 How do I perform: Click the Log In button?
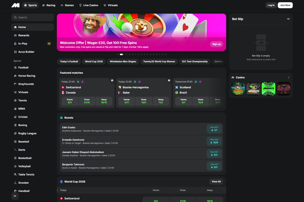(271, 5)
